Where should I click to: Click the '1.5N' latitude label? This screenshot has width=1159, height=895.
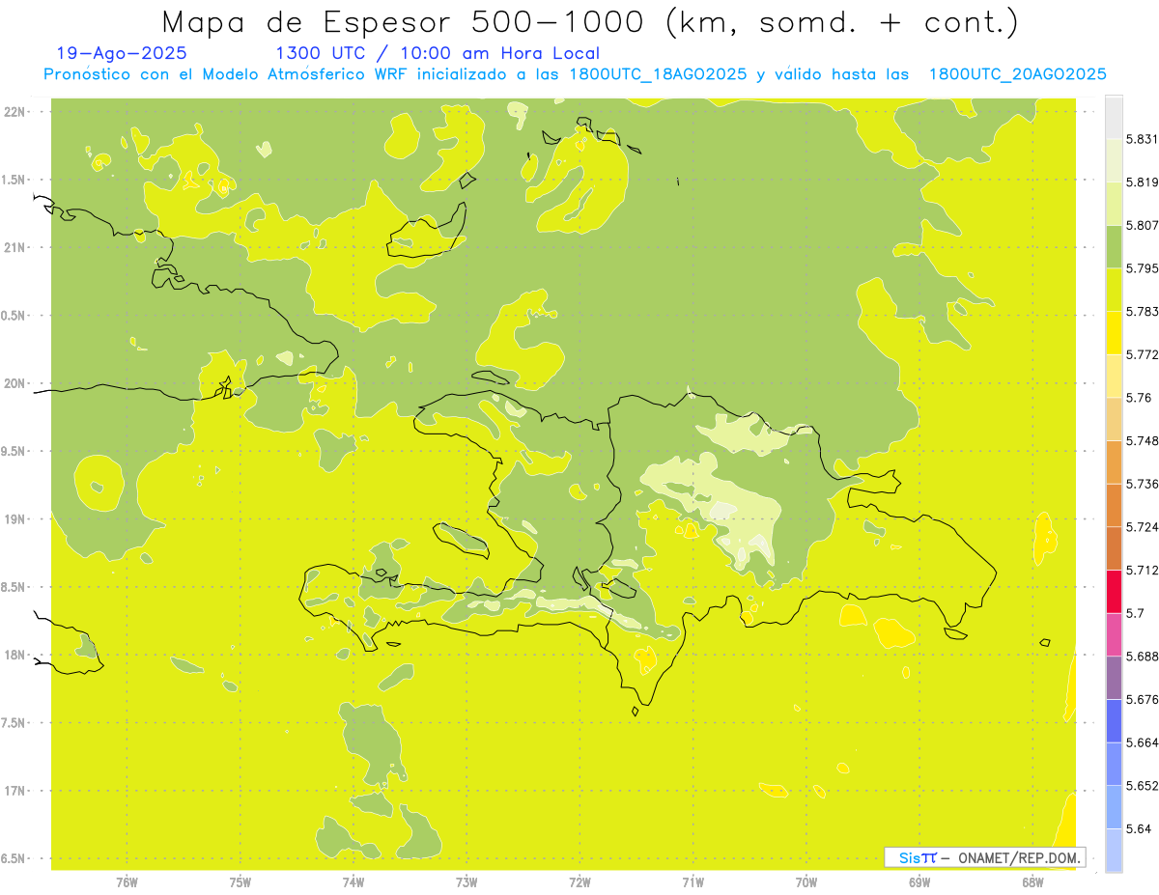14,180
